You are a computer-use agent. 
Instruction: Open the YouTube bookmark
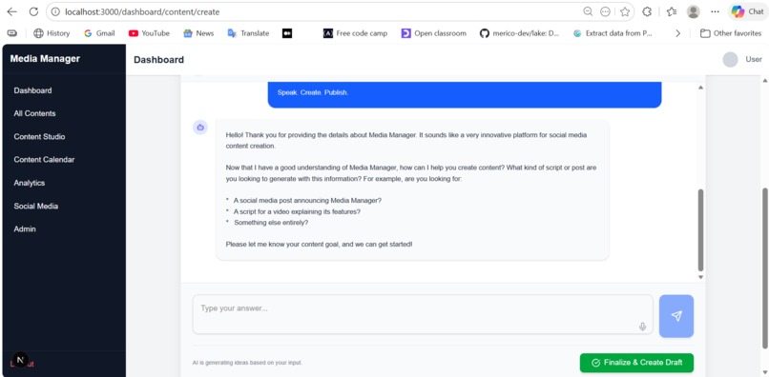149,33
